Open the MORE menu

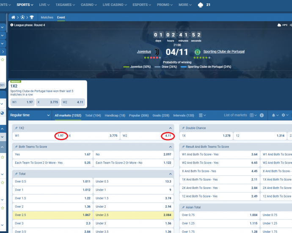(x=185, y=5)
